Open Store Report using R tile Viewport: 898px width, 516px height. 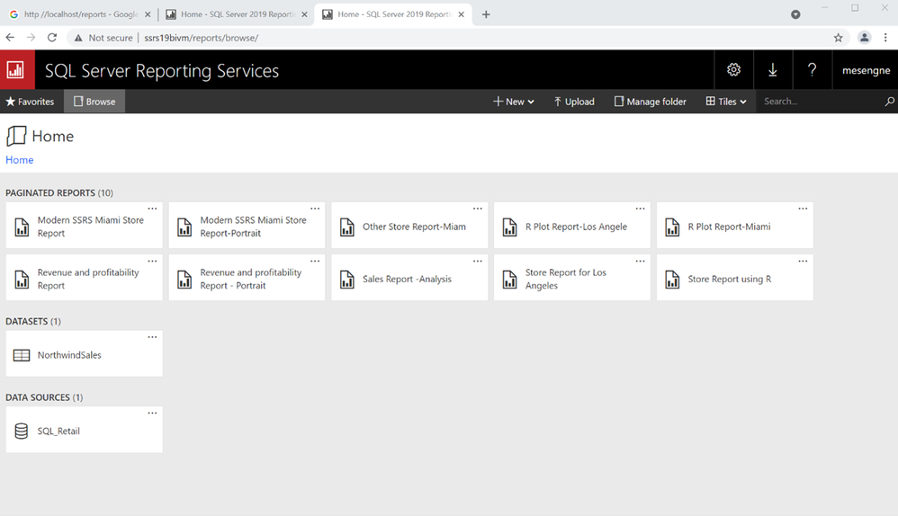click(x=729, y=280)
